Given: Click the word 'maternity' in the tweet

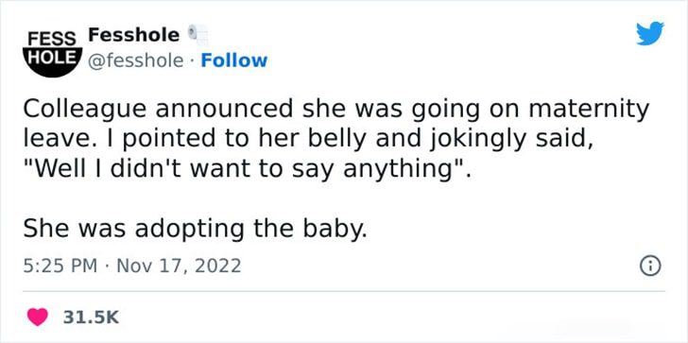Looking at the screenshot, I should point(589,110).
